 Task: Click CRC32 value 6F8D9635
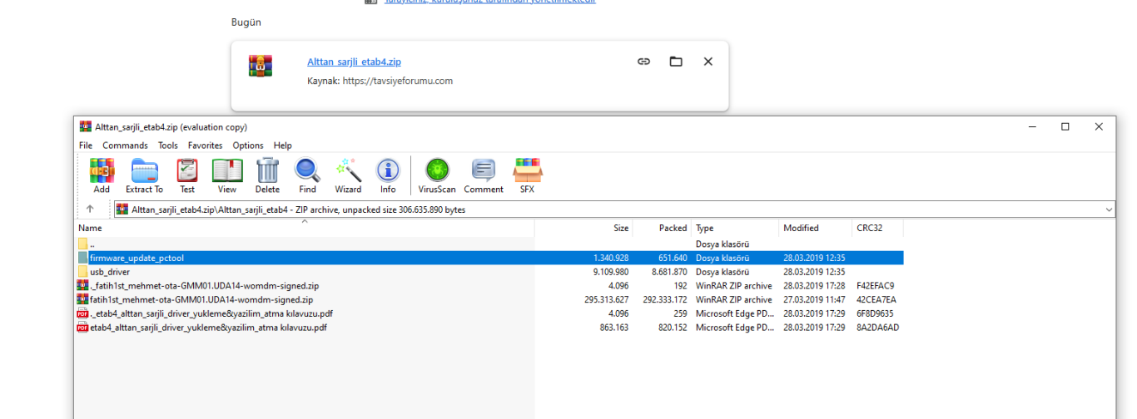click(x=876, y=313)
